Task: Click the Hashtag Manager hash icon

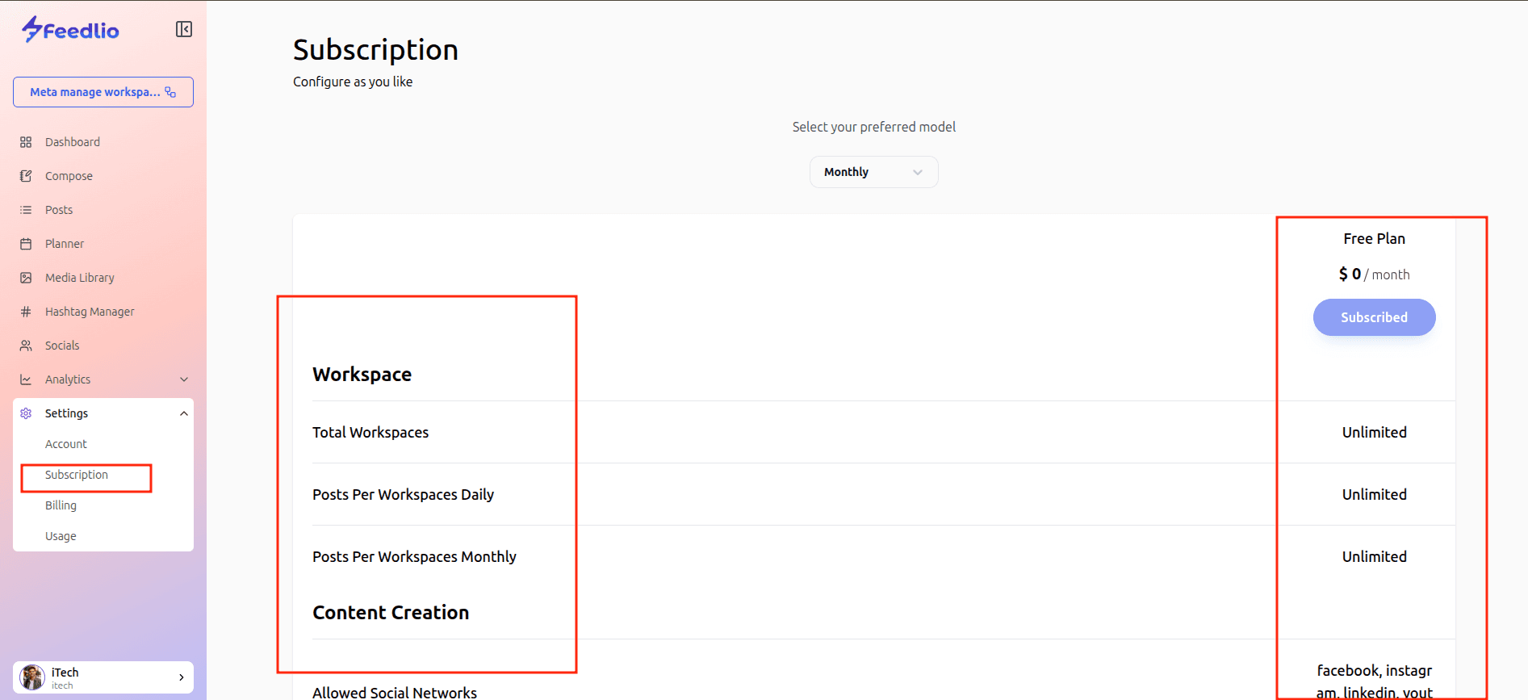Action: pyautogui.click(x=26, y=312)
